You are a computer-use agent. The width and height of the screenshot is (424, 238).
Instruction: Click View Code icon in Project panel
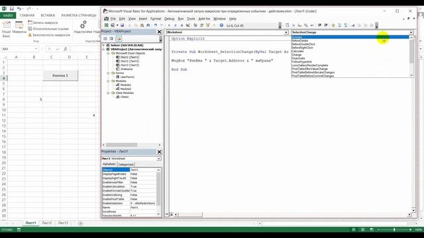coord(105,38)
